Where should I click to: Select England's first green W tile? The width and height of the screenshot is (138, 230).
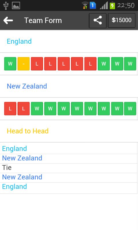click(10, 64)
